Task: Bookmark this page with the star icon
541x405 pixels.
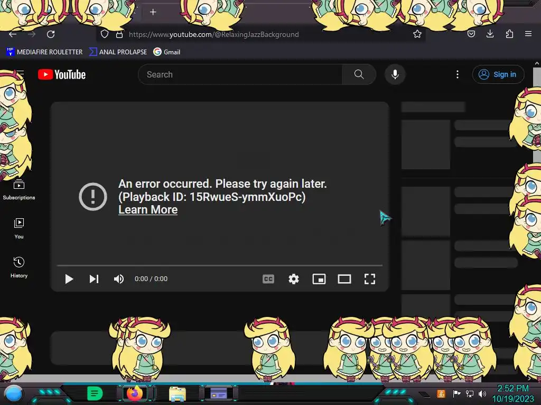Action: (417, 34)
